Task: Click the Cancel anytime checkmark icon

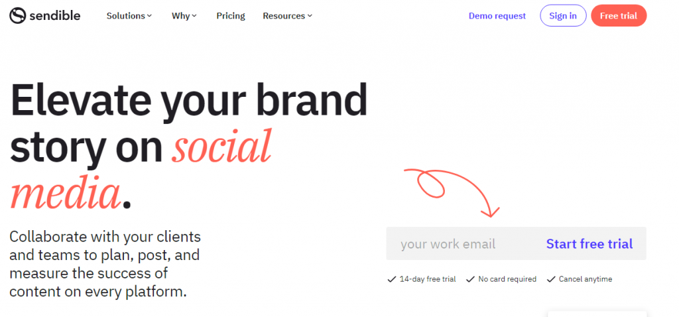Action: coord(551,279)
